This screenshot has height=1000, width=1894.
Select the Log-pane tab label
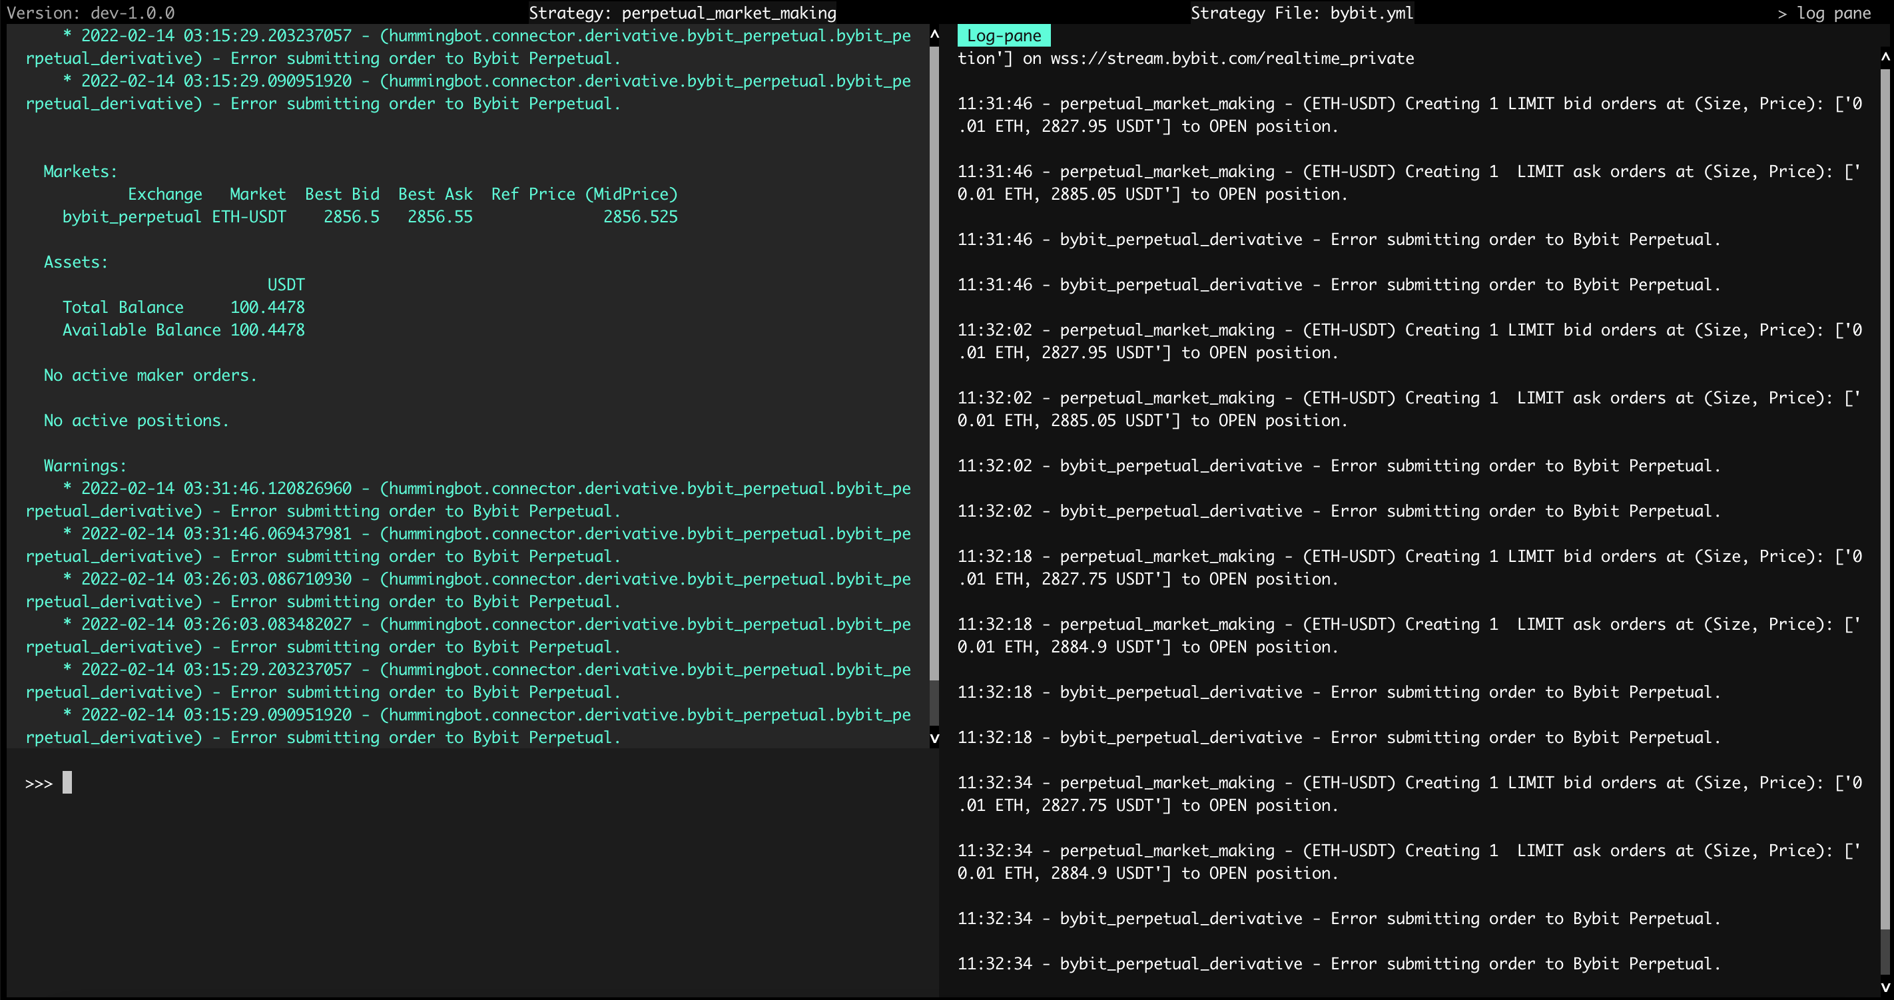coord(1004,35)
